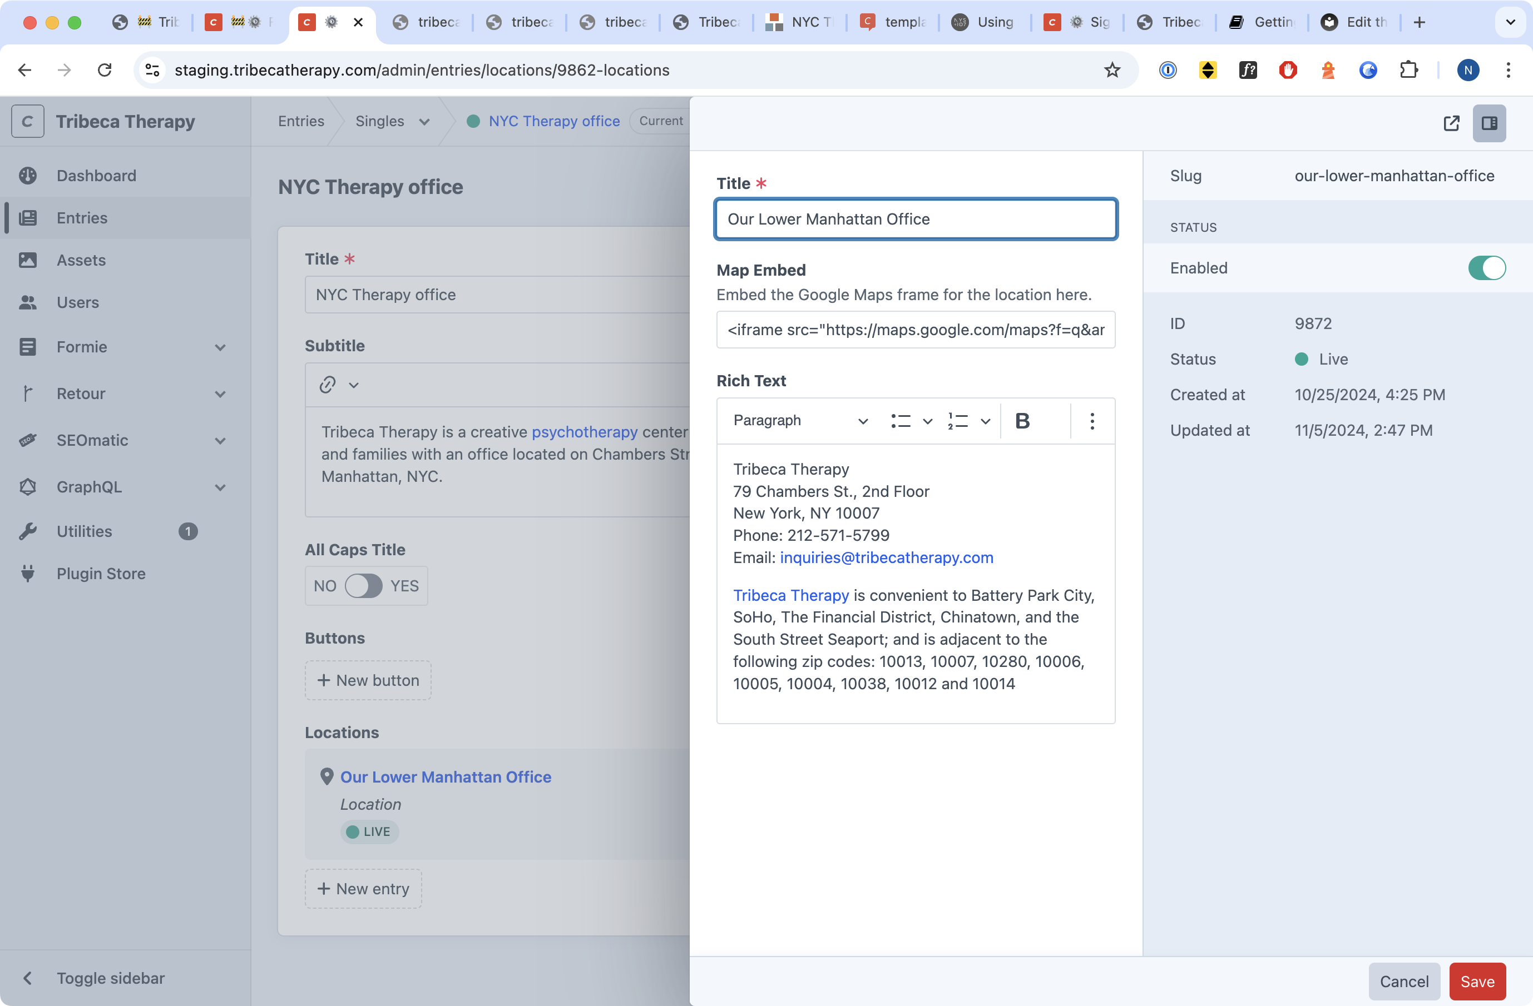Image resolution: width=1533 pixels, height=1006 pixels.
Task: Expand the Formie submenu
Action: click(x=220, y=347)
